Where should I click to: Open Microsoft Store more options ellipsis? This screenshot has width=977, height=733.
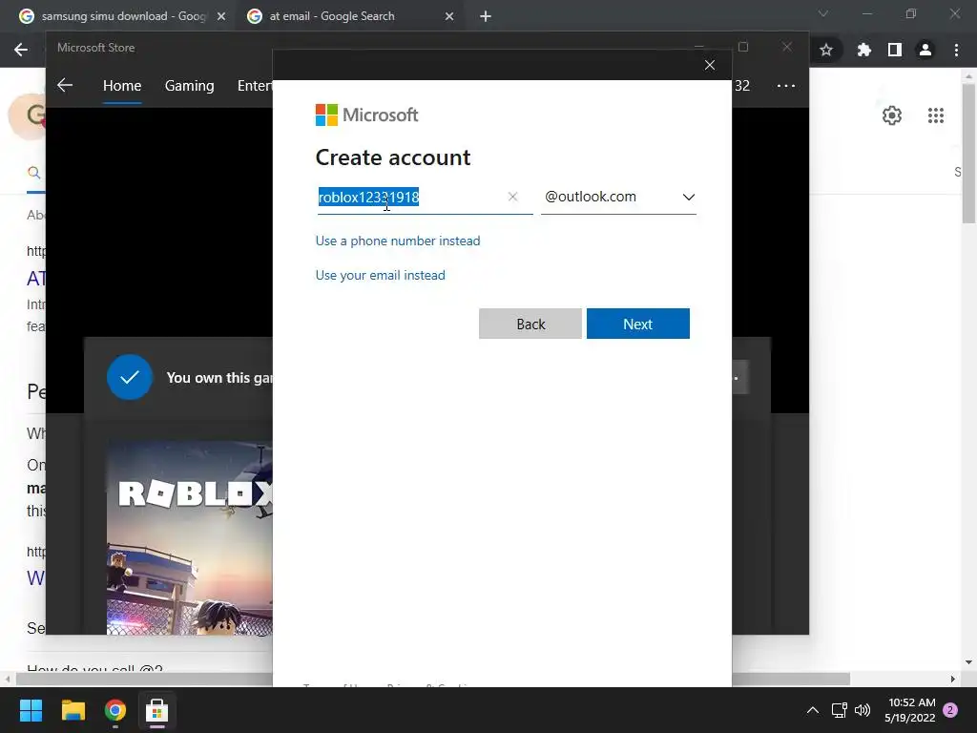(x=786, y=85)
